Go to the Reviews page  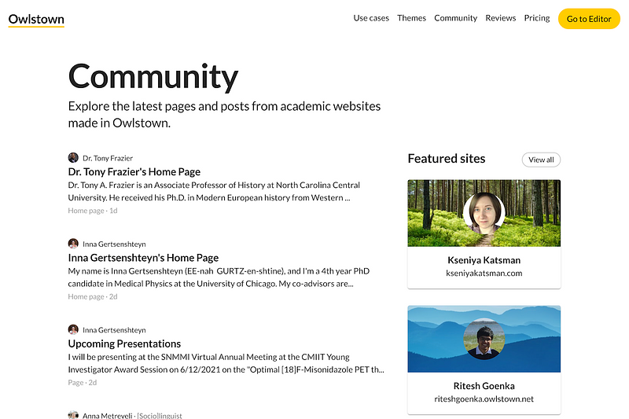coord(500,18)
